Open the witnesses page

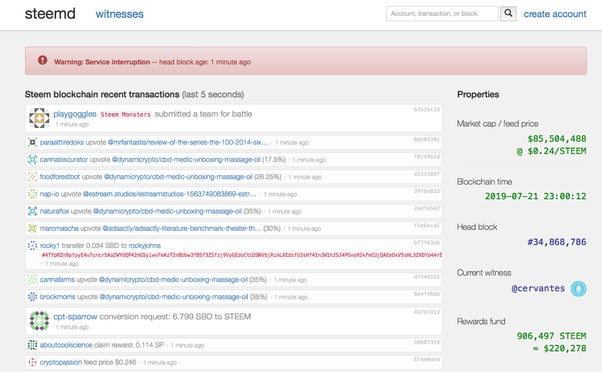tap(120, 14)
